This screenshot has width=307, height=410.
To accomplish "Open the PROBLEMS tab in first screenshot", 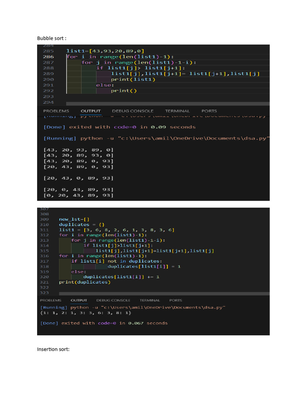I will [56, 111].
